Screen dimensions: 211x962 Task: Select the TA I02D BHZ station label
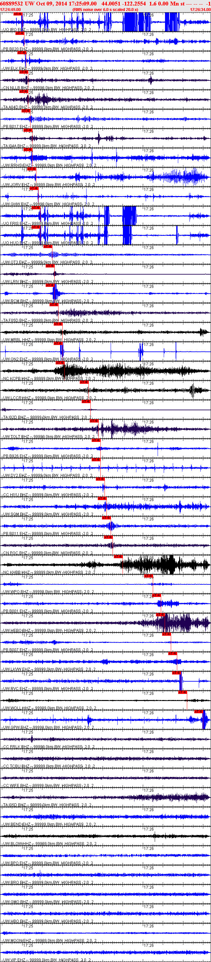[x=47, y=417]
